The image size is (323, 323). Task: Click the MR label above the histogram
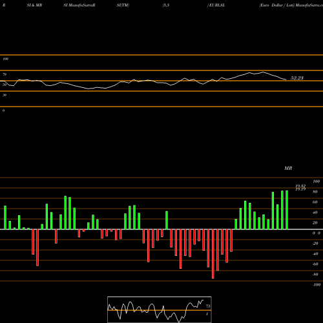pos(288,168)
